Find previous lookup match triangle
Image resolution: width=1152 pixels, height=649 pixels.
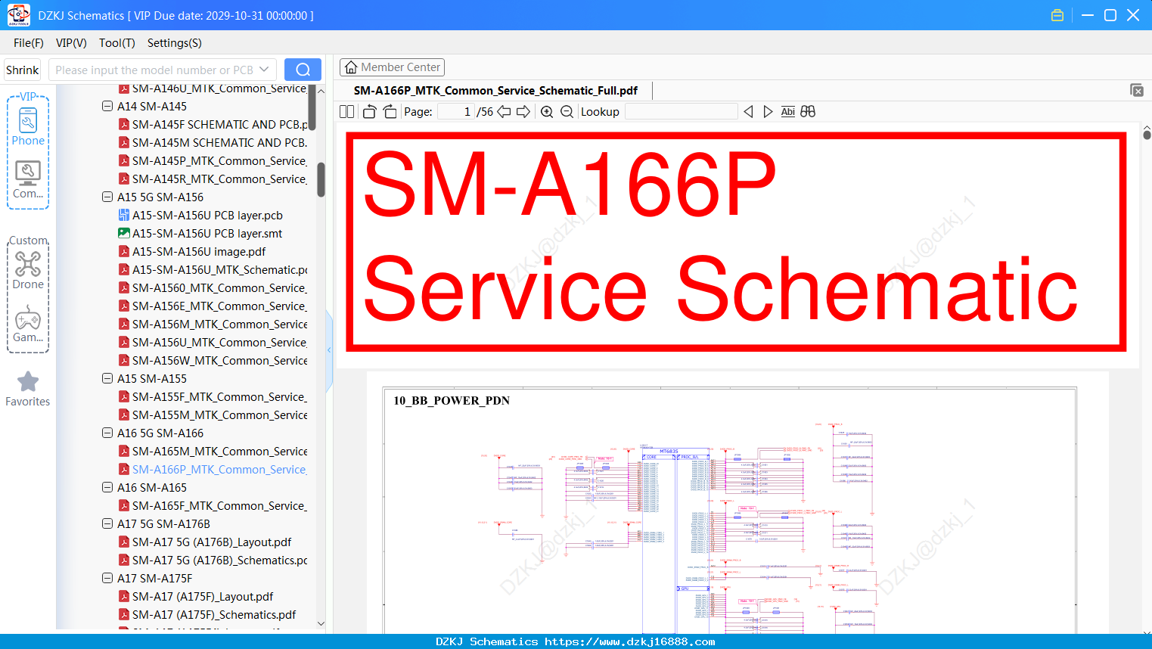point(748,112)
